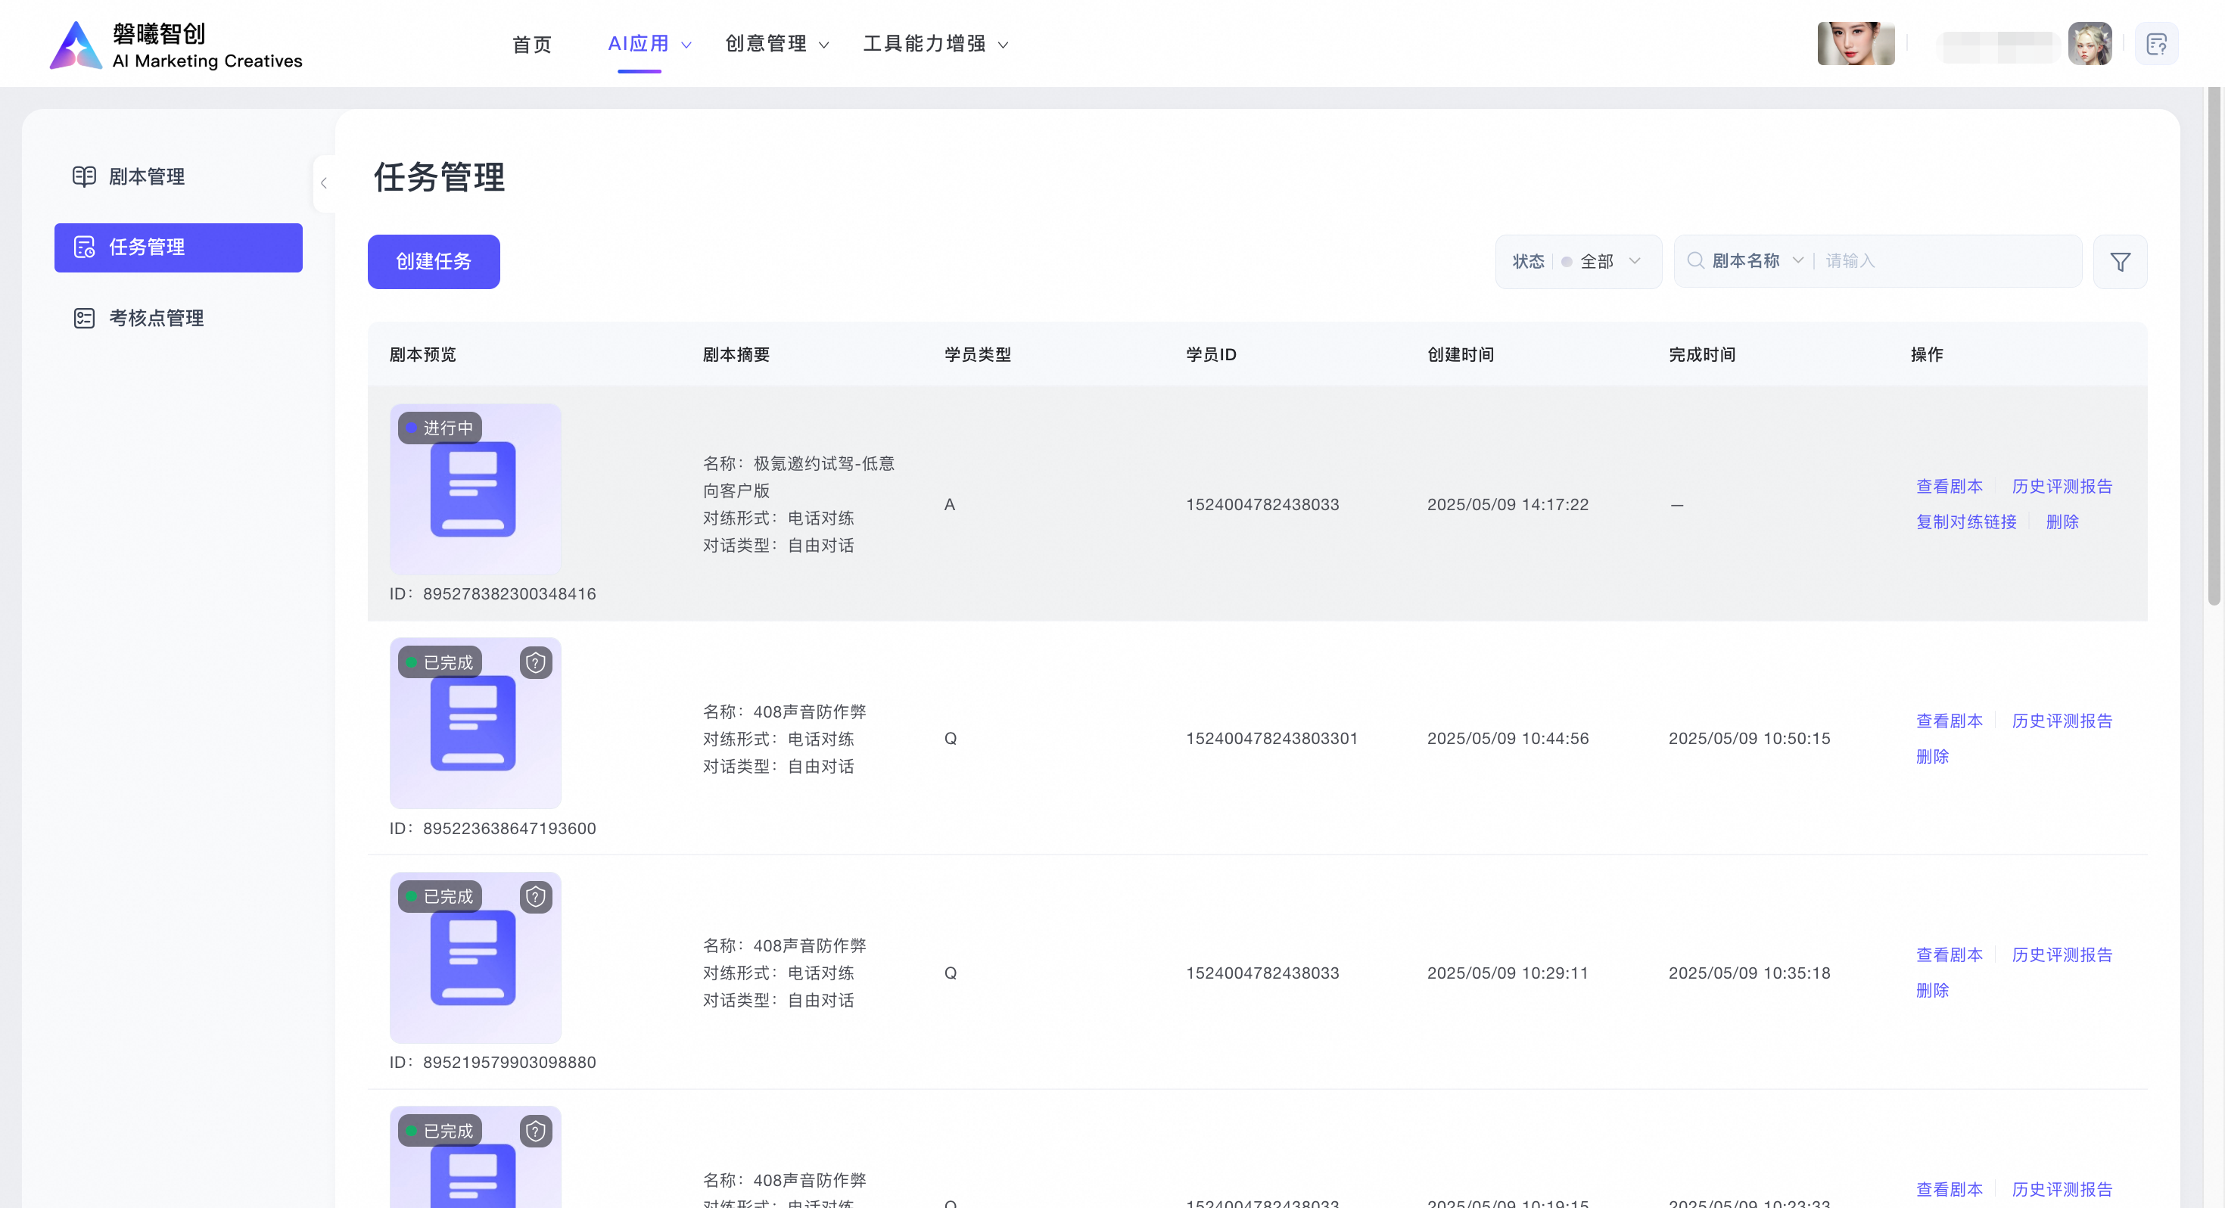Open the 剧本管理 sidebar book icon
Screen dimensions: 2225x1208
tap(84, 176)
